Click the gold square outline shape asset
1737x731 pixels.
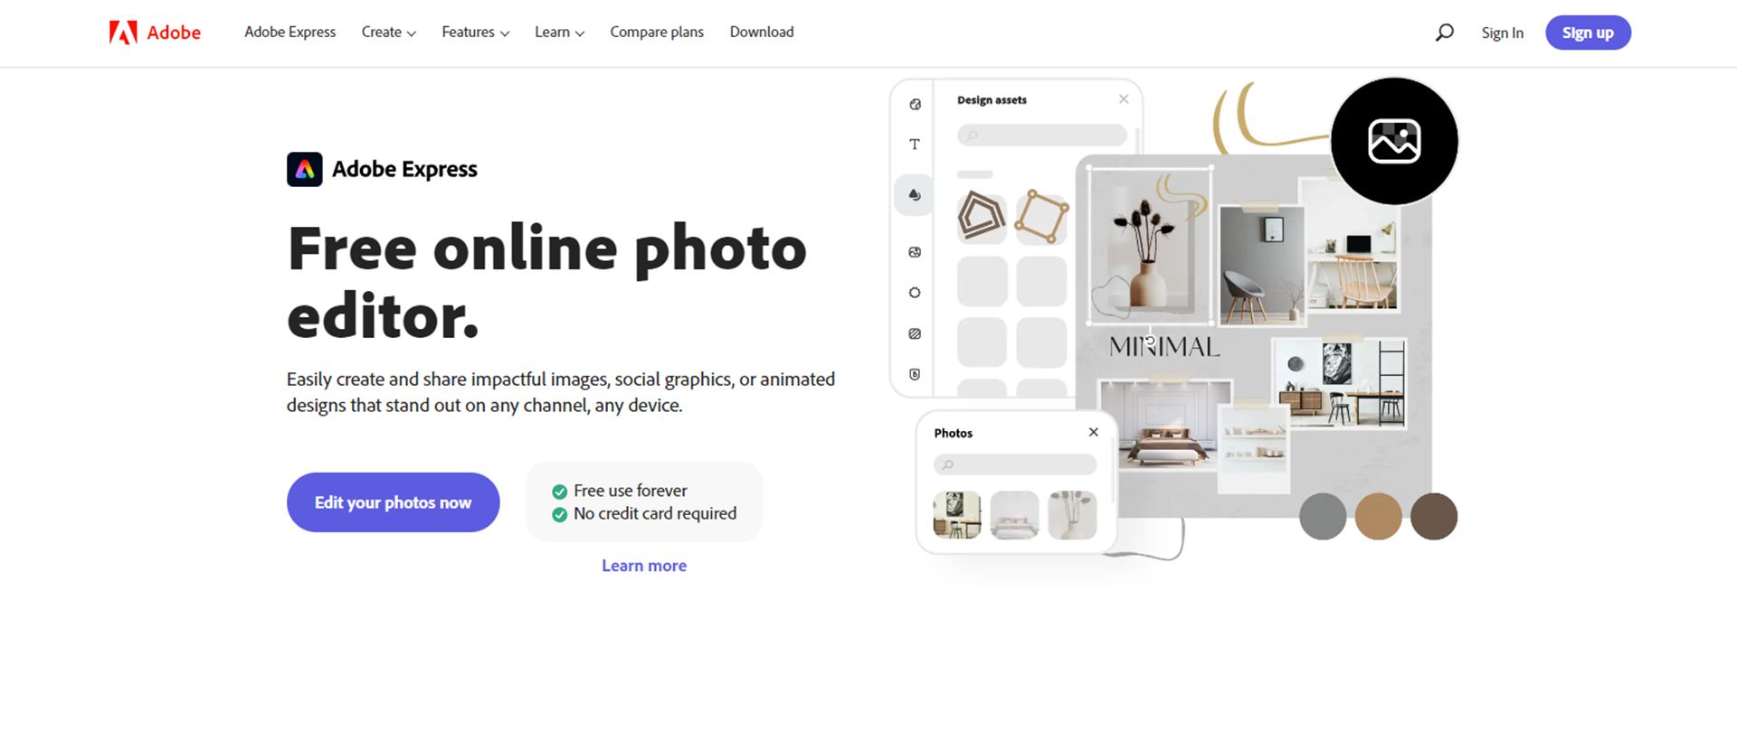pos(1041,217)
